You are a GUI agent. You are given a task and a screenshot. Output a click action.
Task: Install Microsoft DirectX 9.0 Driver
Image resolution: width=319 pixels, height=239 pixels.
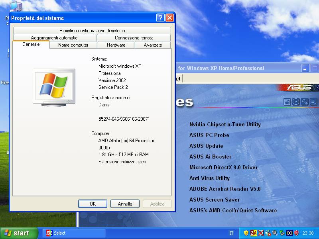(223, 167)
